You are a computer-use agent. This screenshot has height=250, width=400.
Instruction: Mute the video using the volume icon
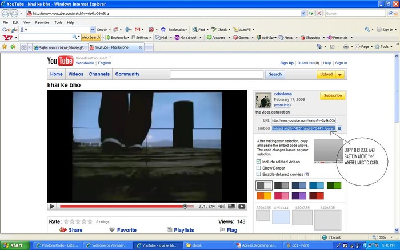point(221,206)
